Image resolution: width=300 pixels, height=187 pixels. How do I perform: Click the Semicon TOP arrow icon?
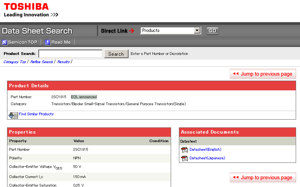coord(4,42)
